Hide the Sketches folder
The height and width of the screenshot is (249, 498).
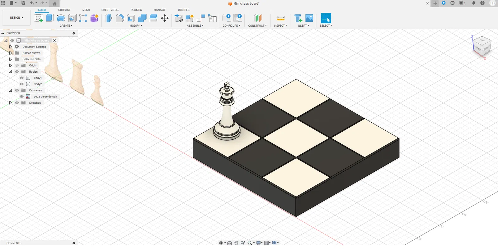17,103
